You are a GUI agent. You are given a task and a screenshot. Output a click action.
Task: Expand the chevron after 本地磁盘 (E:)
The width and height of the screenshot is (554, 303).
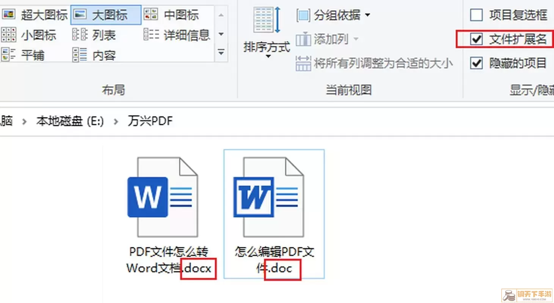point(116,122)
